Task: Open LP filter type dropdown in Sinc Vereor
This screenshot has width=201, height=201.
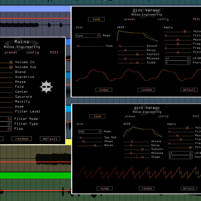Action: click(x=178, y=58)
